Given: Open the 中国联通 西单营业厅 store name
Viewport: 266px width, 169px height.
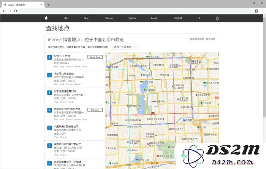Looking at the screenshot, I should click(66, 126).
